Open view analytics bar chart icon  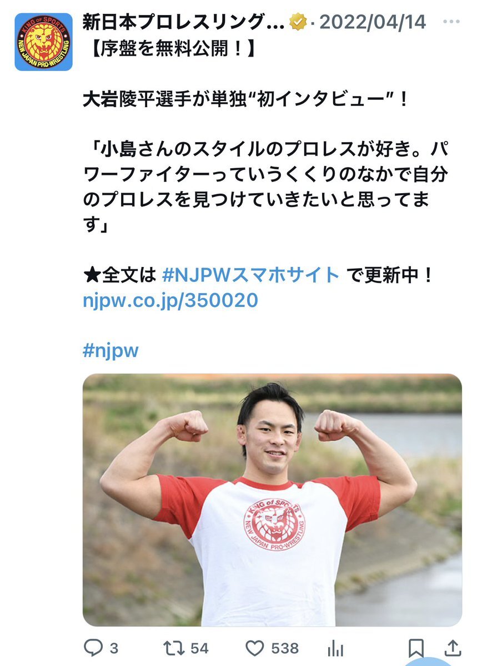coord(335,648)
